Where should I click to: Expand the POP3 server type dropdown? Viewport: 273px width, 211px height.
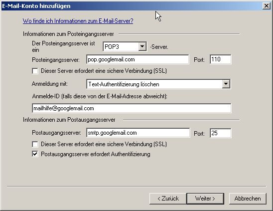[x=125, y=47]
